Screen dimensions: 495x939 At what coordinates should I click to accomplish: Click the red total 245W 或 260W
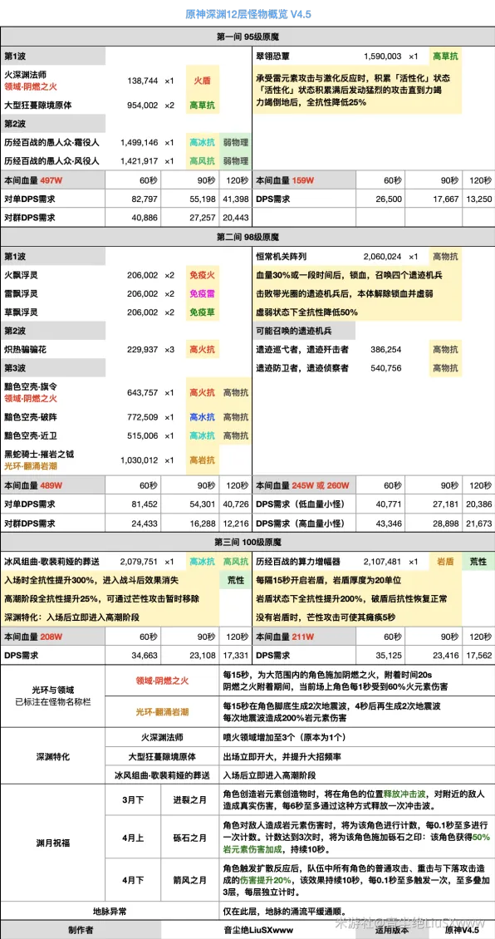tap(321, 484)
